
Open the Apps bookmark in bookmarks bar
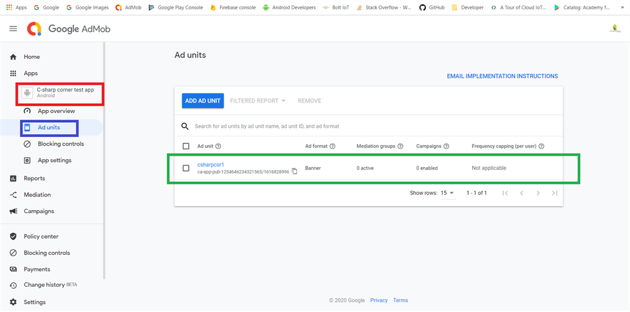coord(17,7)
